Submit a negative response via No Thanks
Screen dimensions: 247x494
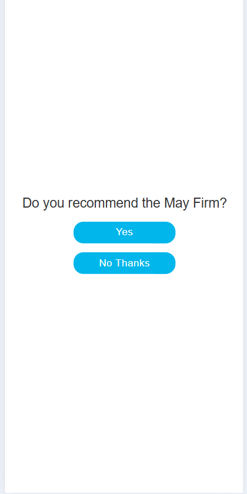tap(125, 263)
